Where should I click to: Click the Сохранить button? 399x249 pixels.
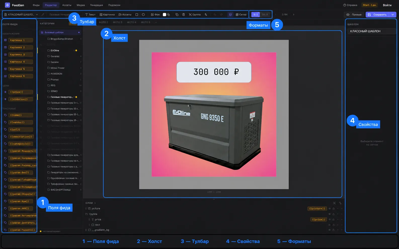377,15
